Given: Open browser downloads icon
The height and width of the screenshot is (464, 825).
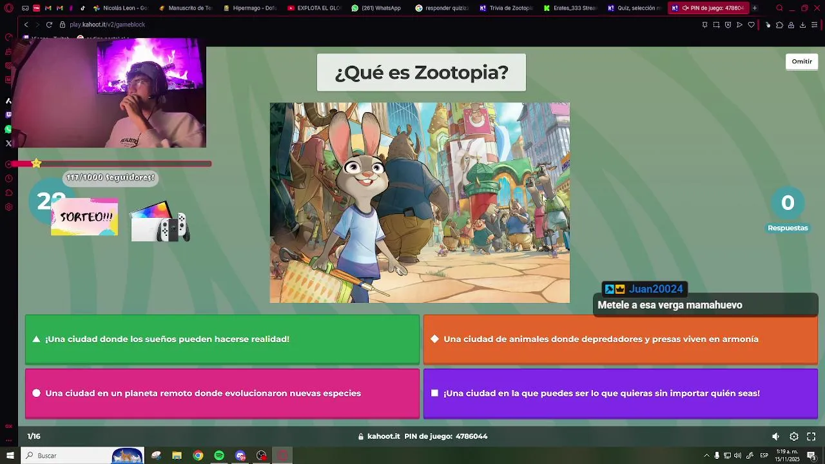Looking at the screenshot, I should pyautogui.click(x=802, y=24).
